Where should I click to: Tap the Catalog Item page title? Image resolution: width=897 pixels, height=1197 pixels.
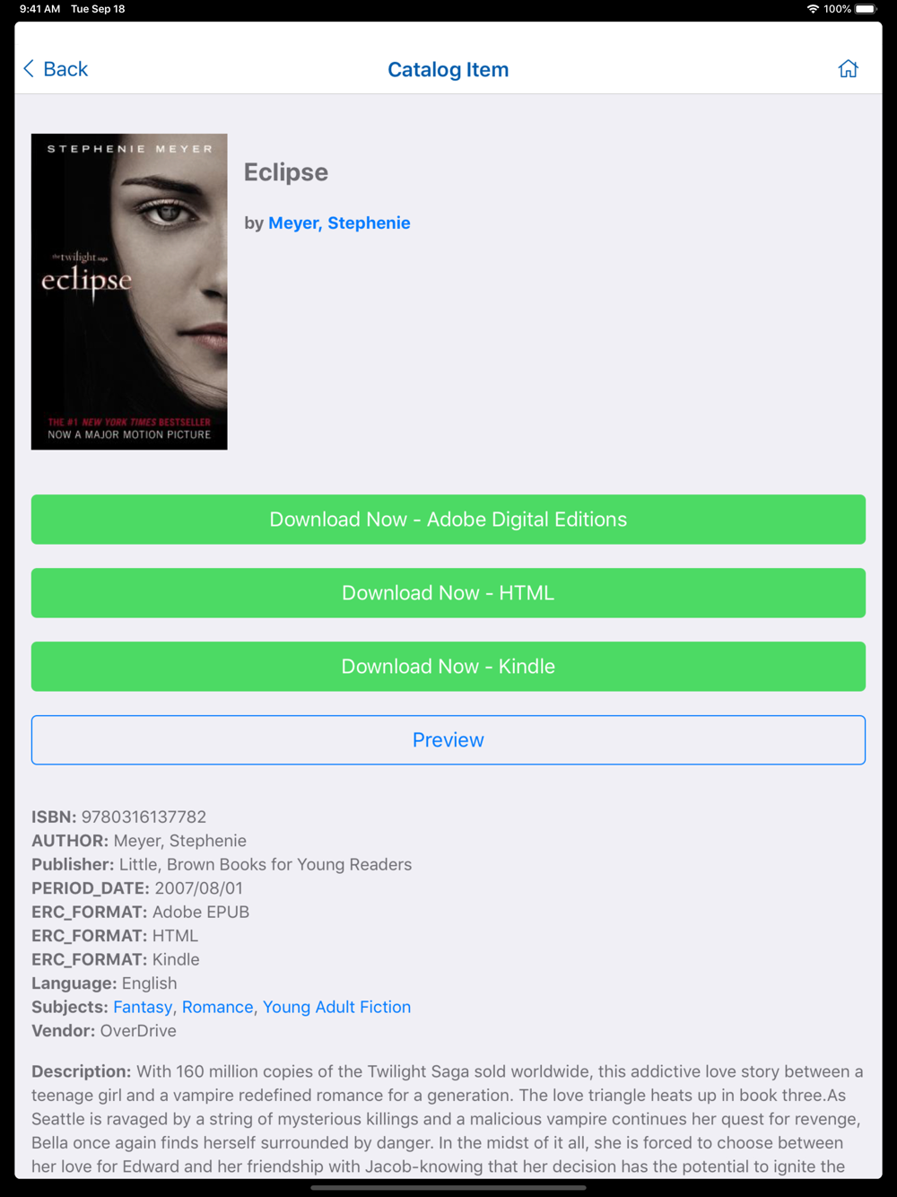pos(448,69)
